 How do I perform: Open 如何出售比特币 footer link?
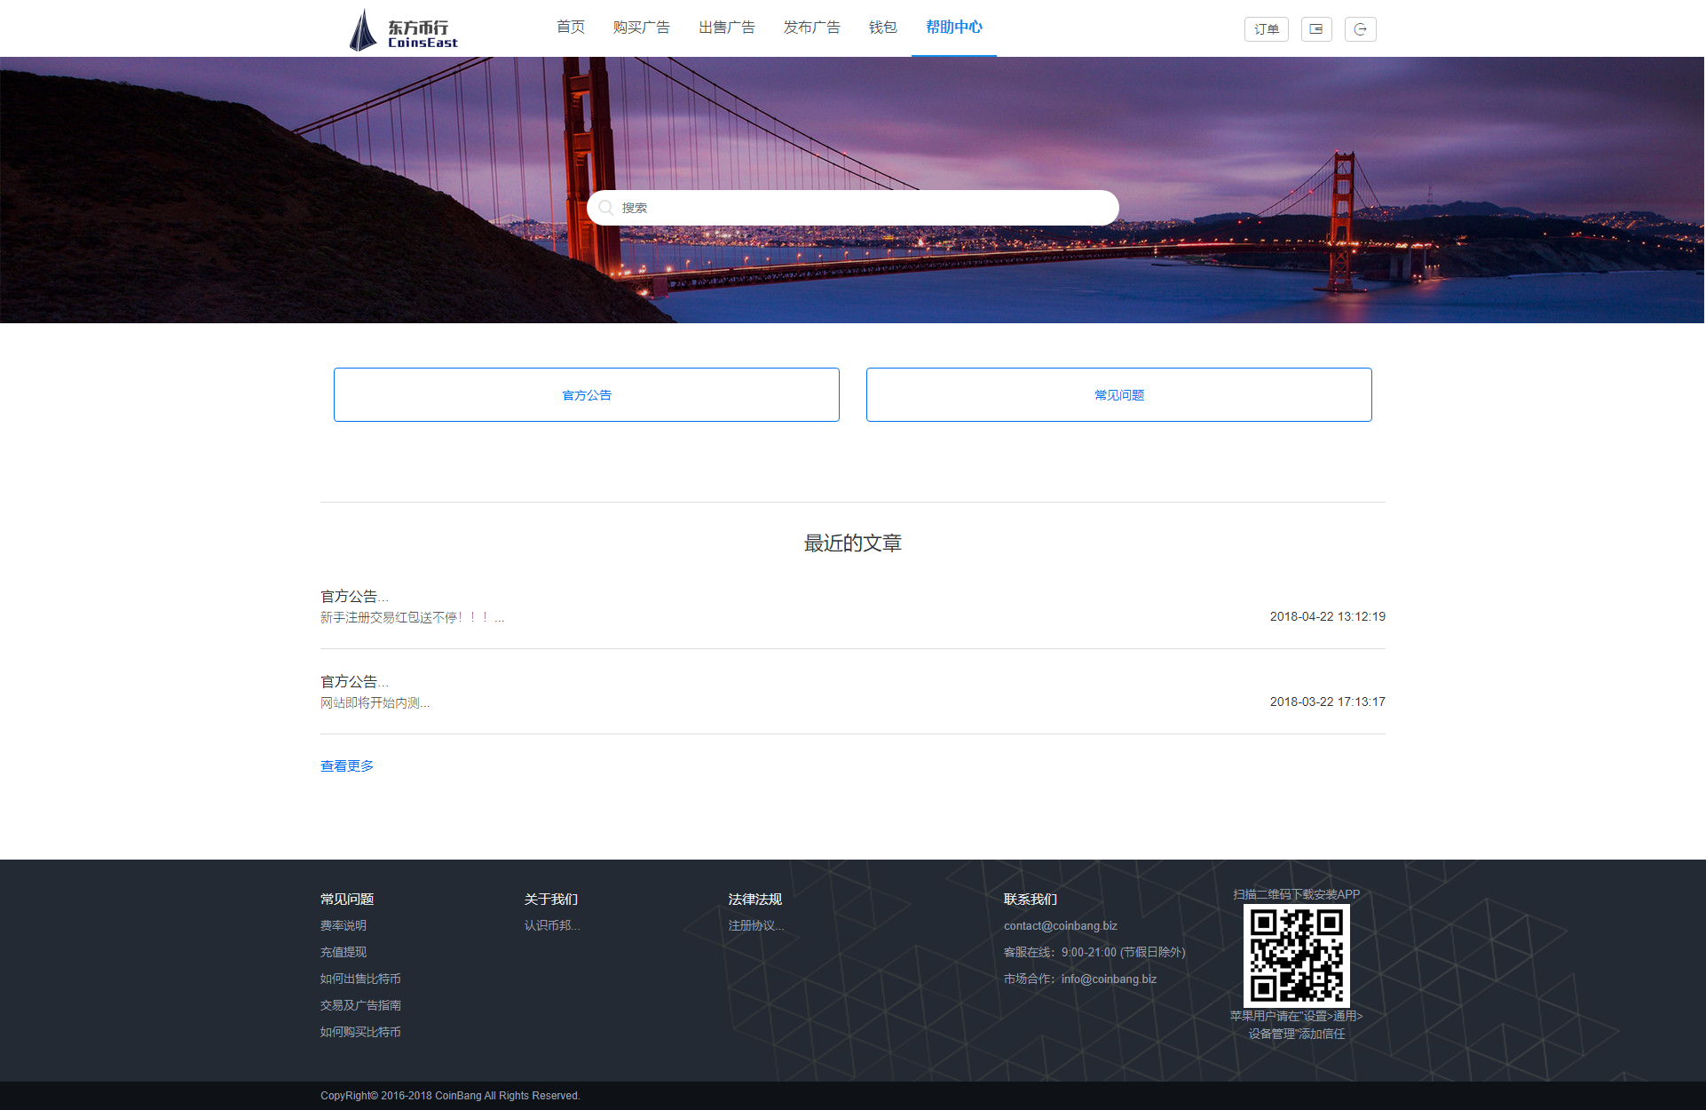point(360,979)
